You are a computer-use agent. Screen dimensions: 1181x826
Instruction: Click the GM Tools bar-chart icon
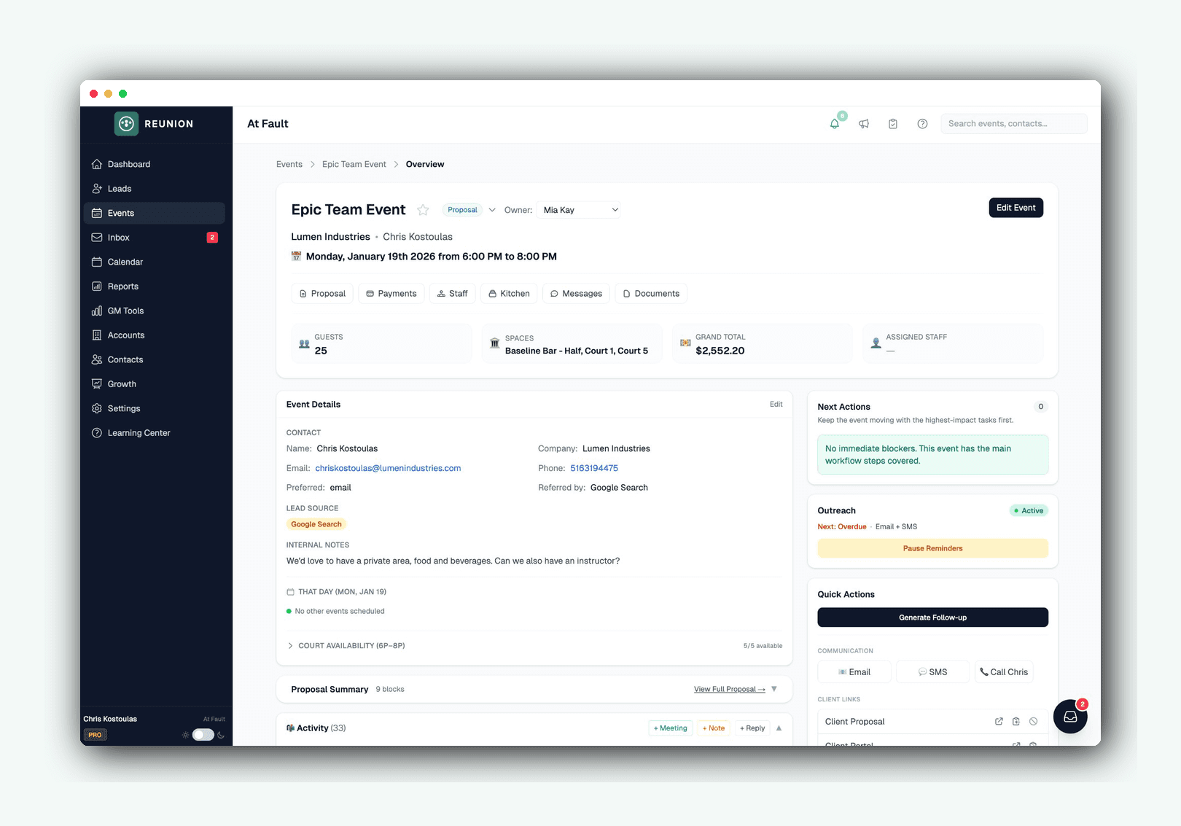click(97, 311)
